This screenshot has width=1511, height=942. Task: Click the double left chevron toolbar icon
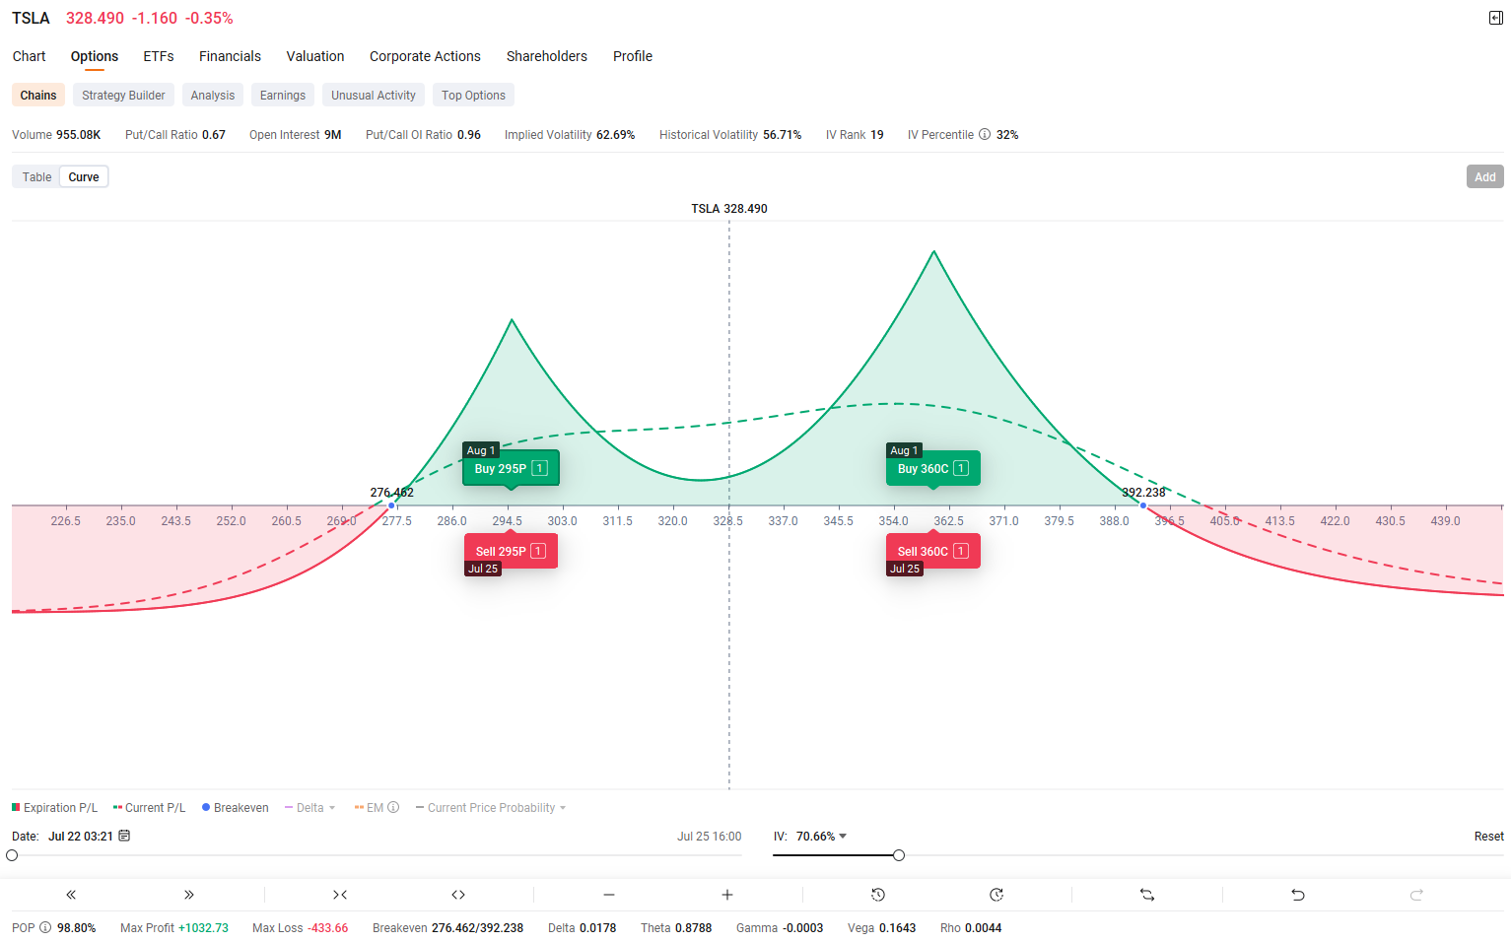coord(71,895)
